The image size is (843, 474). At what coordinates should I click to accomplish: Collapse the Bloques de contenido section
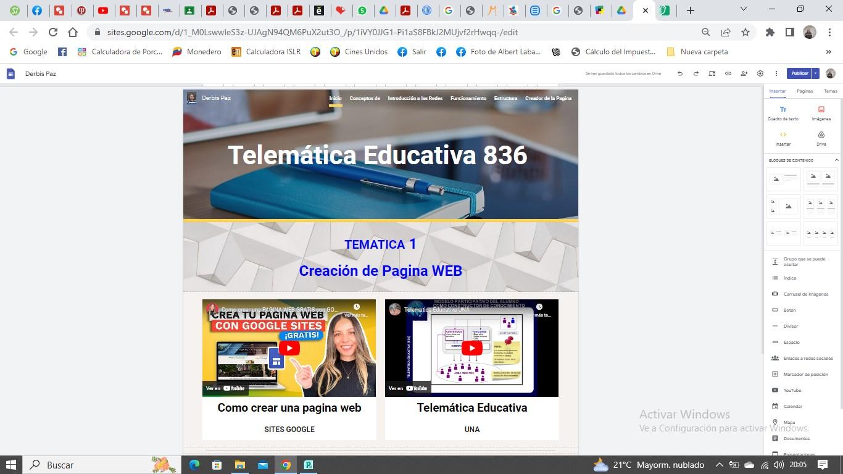(836, 160)
